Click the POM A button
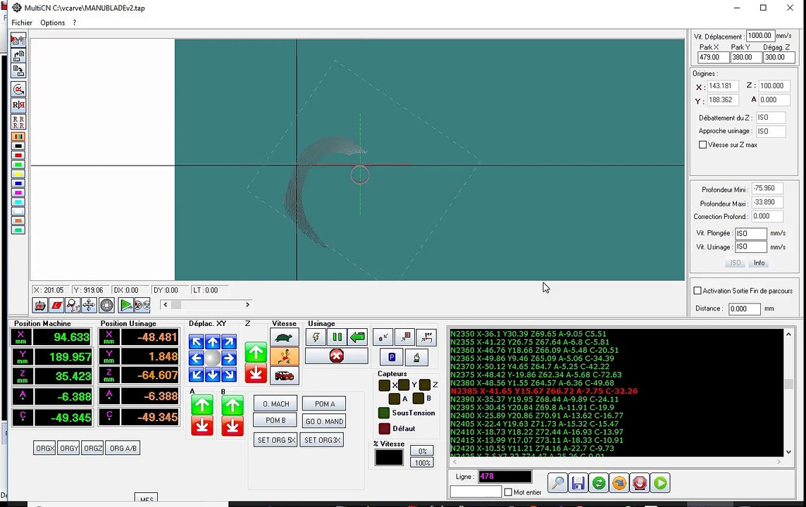 (x=324, y=403)
